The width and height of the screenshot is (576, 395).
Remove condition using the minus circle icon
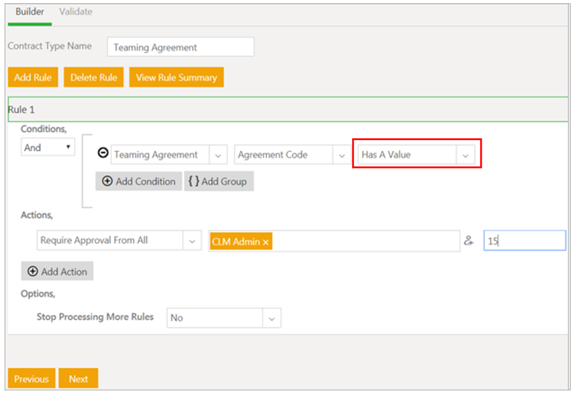point(103,153)
